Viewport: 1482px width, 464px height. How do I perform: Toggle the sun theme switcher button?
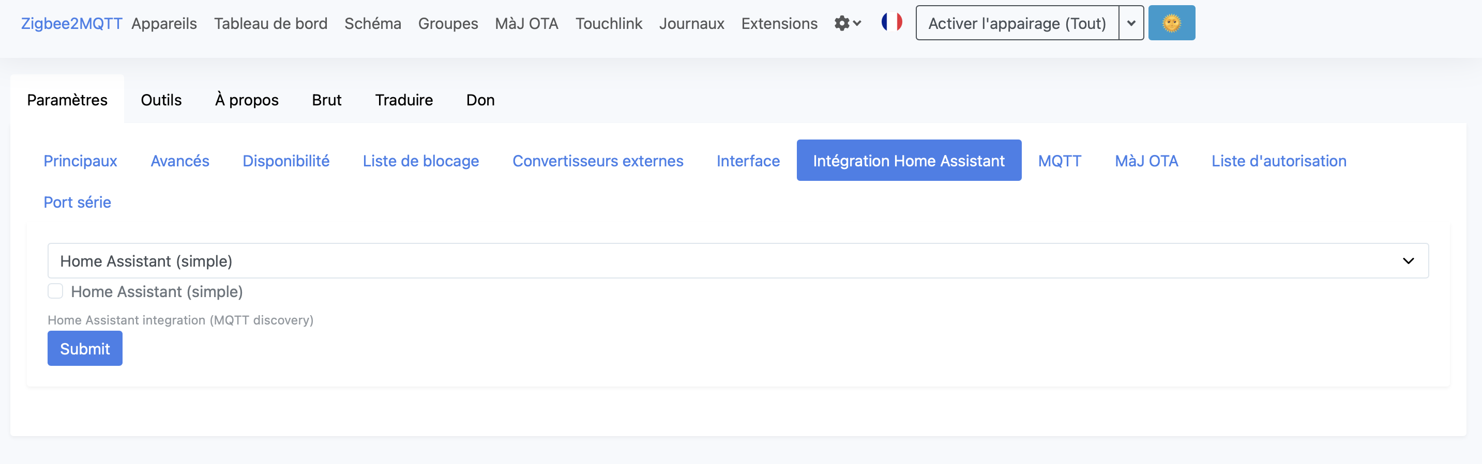(x=1171, y=23)
